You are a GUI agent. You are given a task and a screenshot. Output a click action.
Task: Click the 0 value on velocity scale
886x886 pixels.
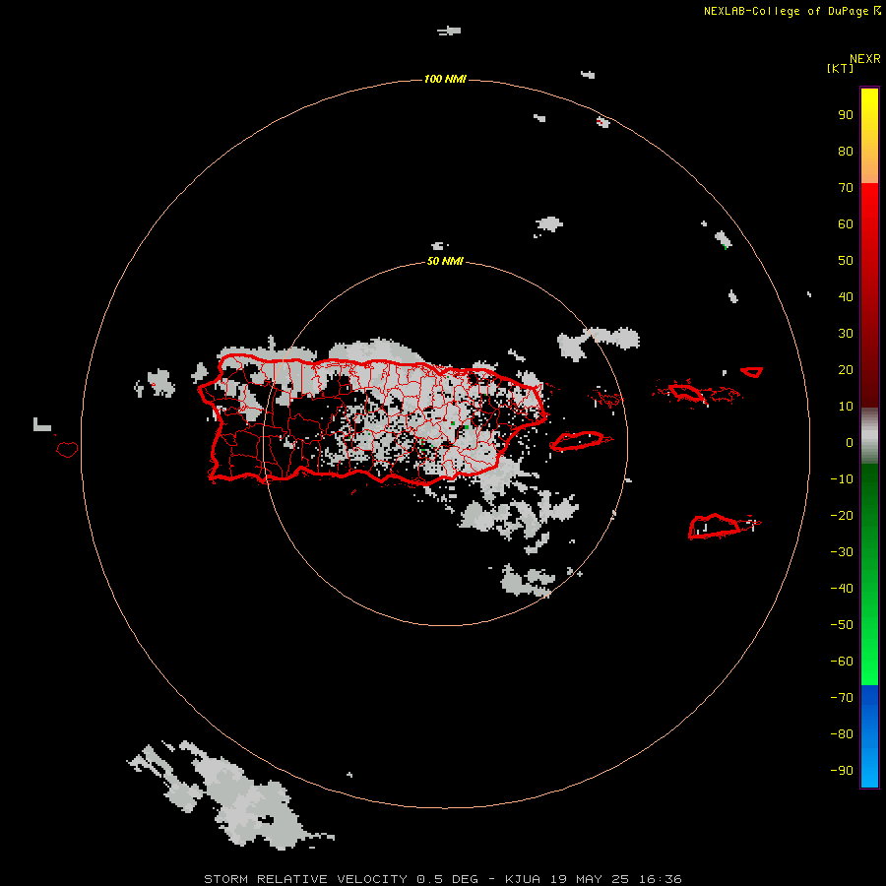pyautogui.click(x=850, y=442)
